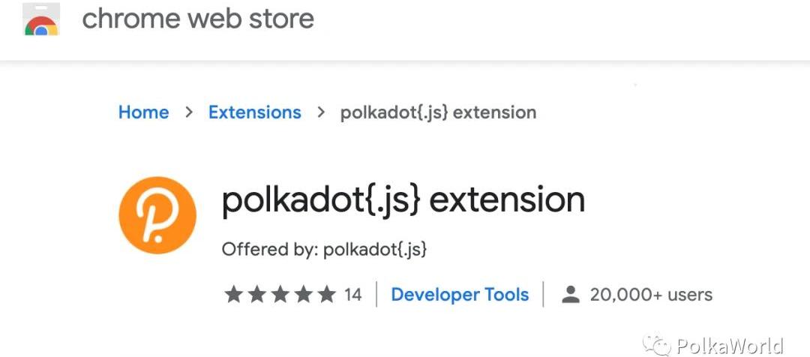Open the 14 ratings count
Screen dimensions: 810x357
352,295
